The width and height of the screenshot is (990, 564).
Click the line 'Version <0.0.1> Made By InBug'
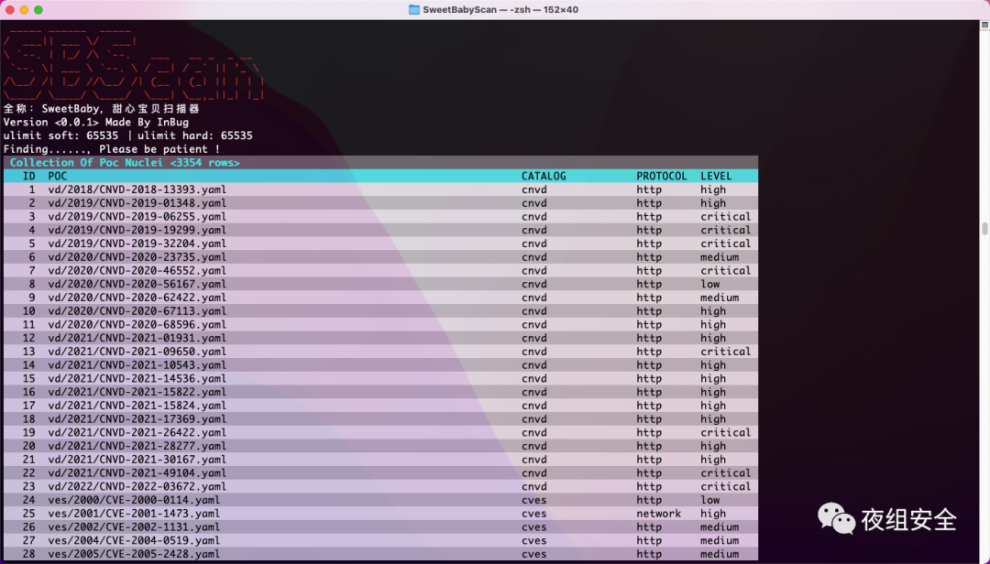pyautogui.click(x=96, y=123)
